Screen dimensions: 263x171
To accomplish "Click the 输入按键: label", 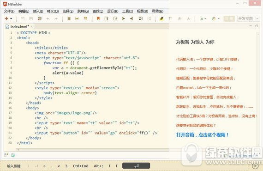I will [14, 166].
